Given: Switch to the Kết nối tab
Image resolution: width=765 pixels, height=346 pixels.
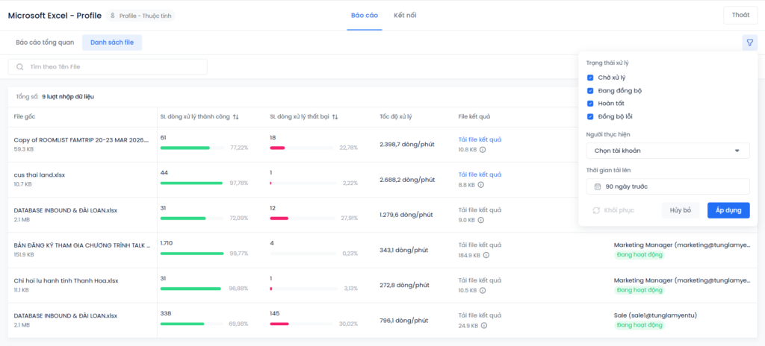Looking at the screenshot, I should pos(406,15).
